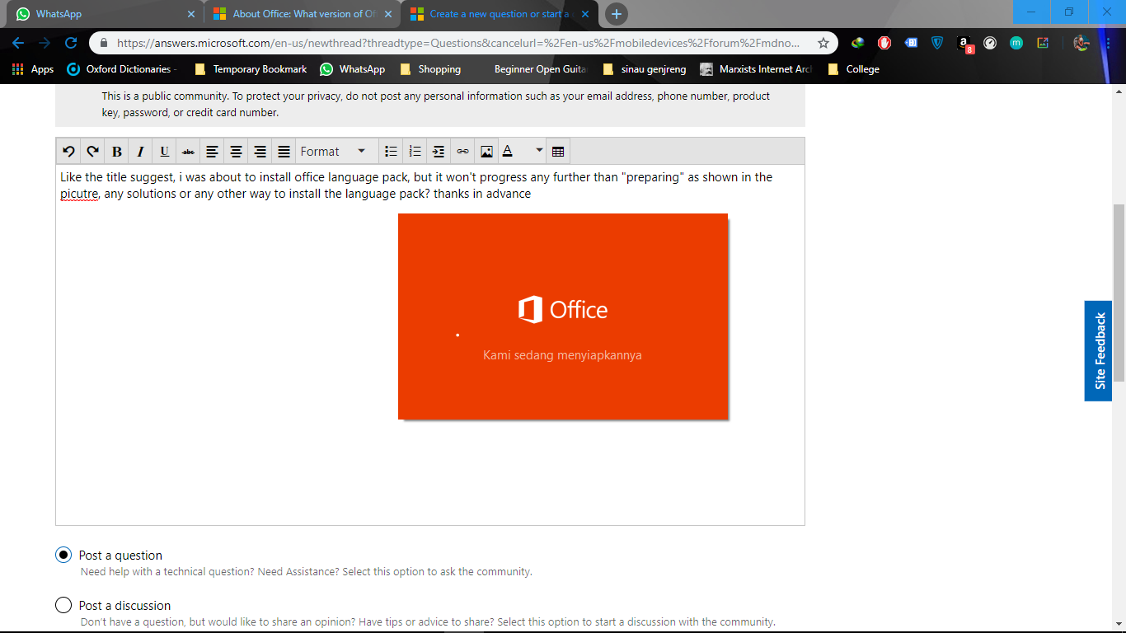
Task: Open the Shopping bookmark folder
Action: click(429, 69)
